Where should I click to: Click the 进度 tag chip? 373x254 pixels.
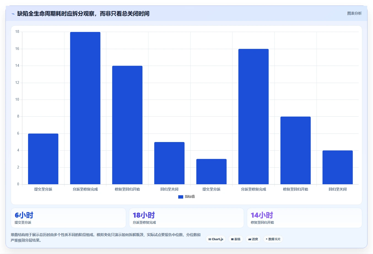click(x=253, y=239)
